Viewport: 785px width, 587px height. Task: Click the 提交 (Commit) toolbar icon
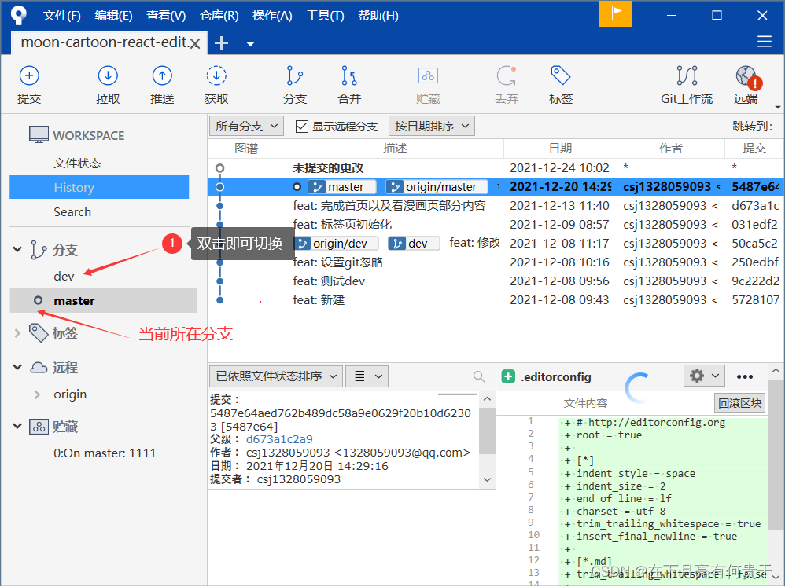[x=29, y=76]
